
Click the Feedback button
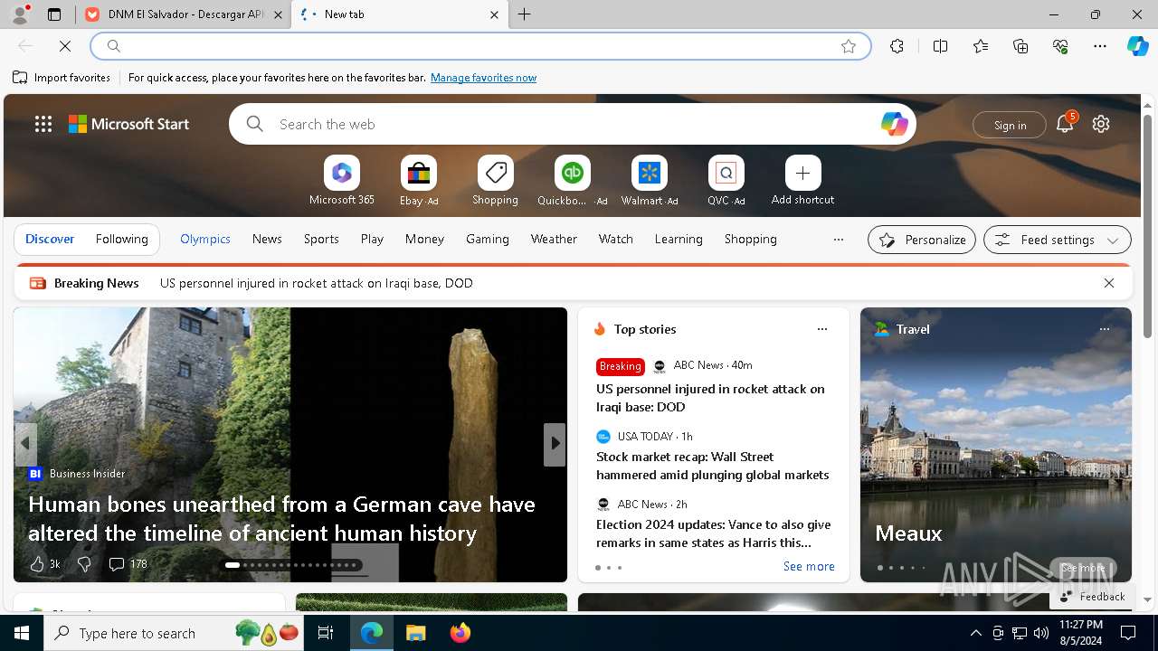pos(1093,597)
